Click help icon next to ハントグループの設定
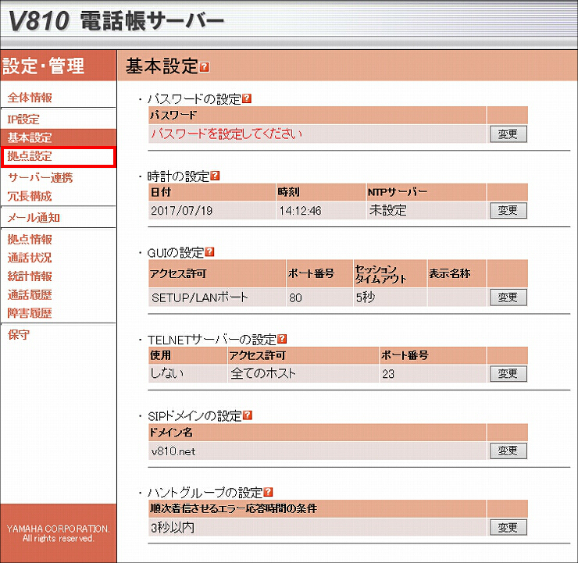Viewport: 578px width, 563px height. [x=269, y=491]
